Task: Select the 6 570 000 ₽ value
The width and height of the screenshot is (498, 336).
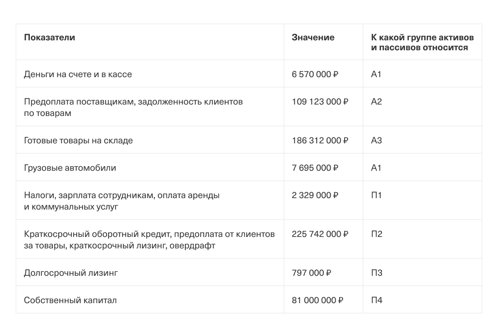Action: coord(315,74)
